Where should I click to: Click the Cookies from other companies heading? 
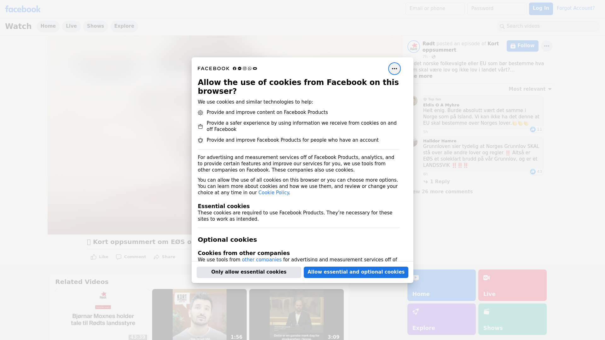244,253
